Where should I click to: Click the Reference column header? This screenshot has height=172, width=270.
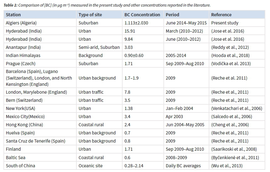[x=221, y=15]
